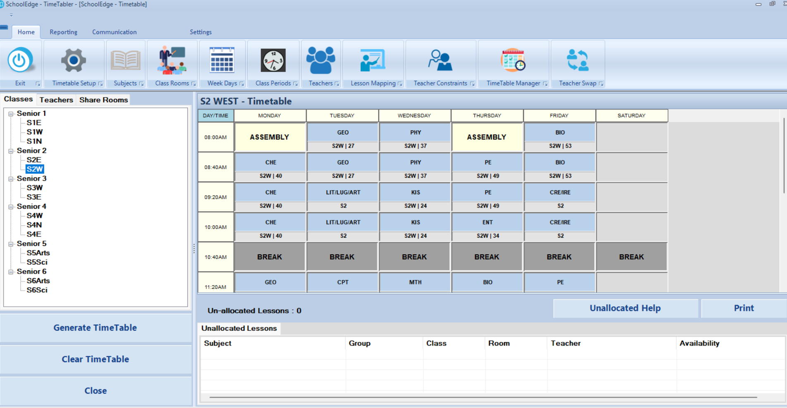Screen dimensions: 787x408
Task: Click the Monday ASSEMBLY cell
Action: click(x=270, y=137)
